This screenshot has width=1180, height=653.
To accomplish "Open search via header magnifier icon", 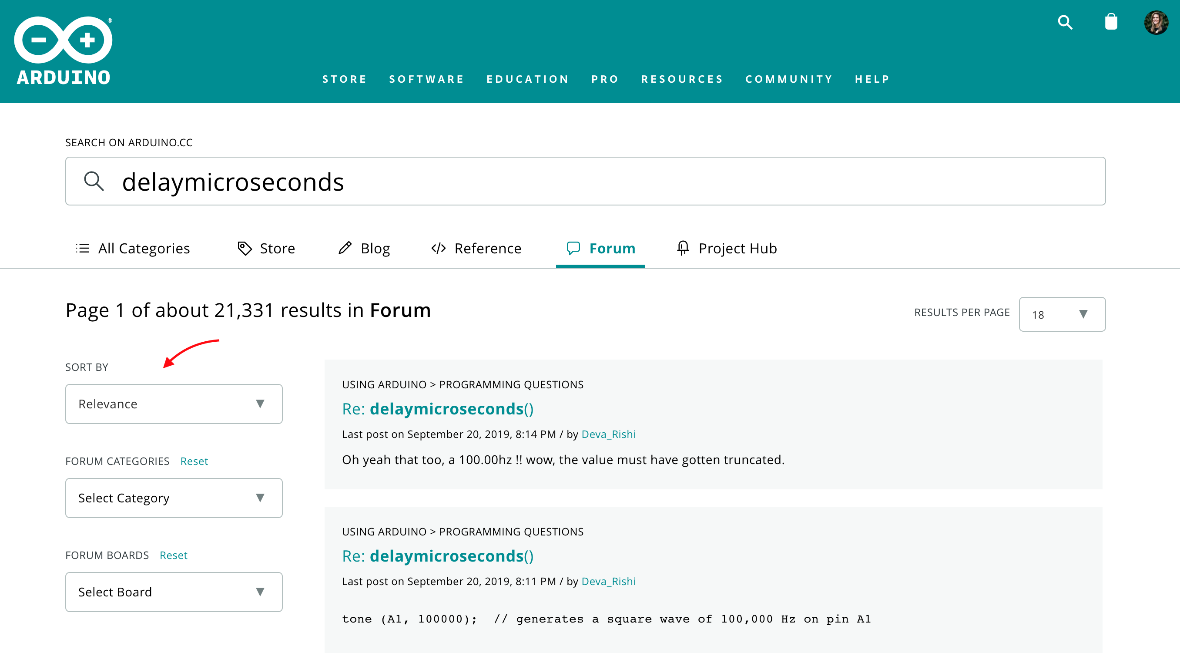I will [x=1065, y=22].
